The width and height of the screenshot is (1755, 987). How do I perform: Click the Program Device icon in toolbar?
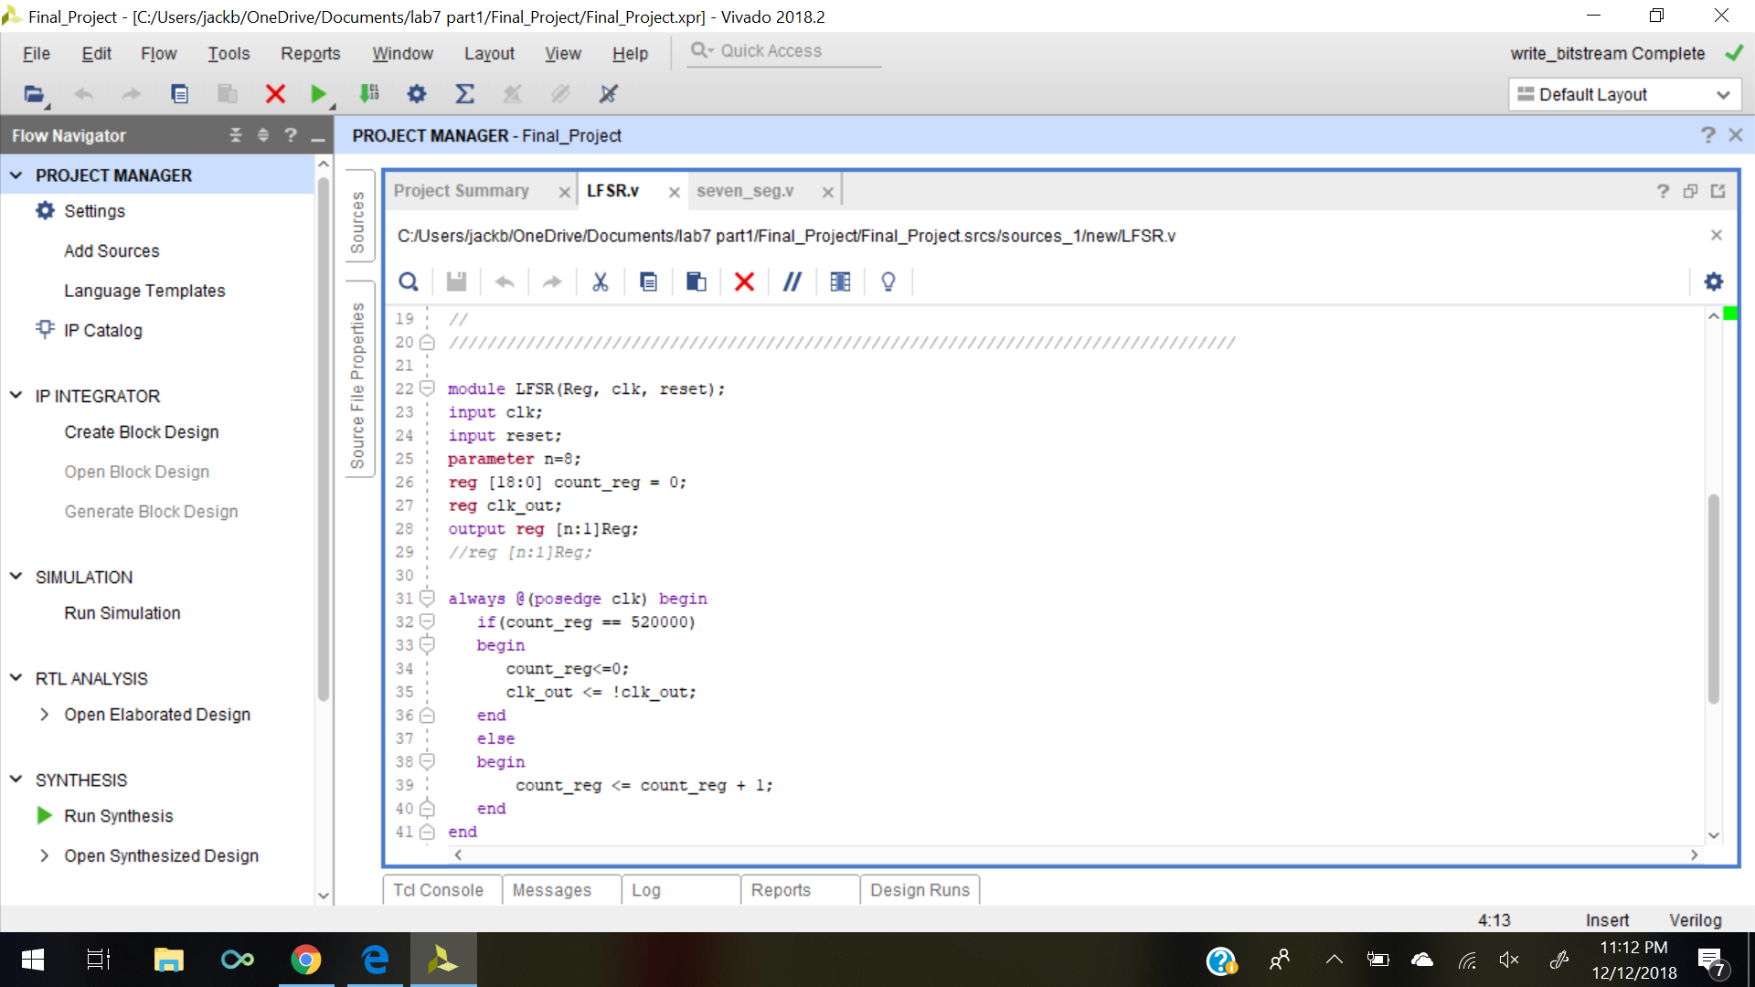pyautogui.click(x=369, y=93)
